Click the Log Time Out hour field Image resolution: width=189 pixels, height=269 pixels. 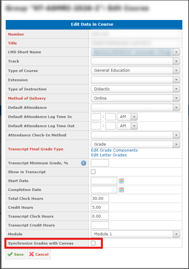(x=96, y=126)
